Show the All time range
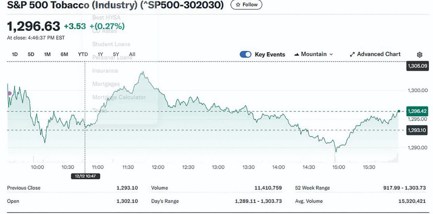This screenshot has height=214, width=433. coord(132,54)
